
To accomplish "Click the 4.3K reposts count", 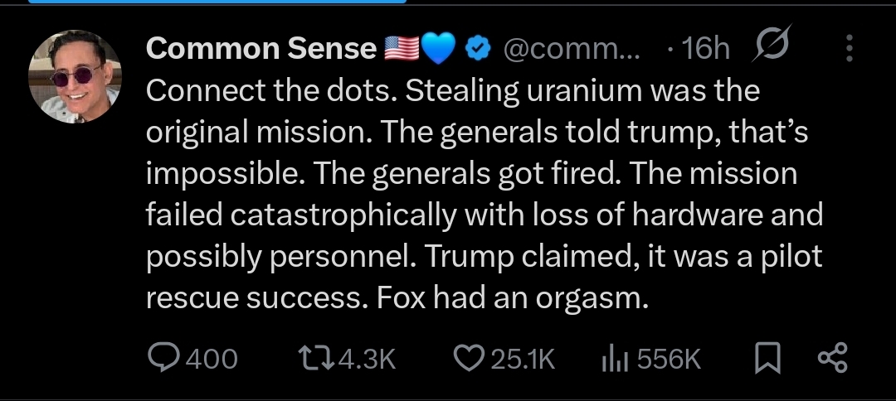I will 368,359.
